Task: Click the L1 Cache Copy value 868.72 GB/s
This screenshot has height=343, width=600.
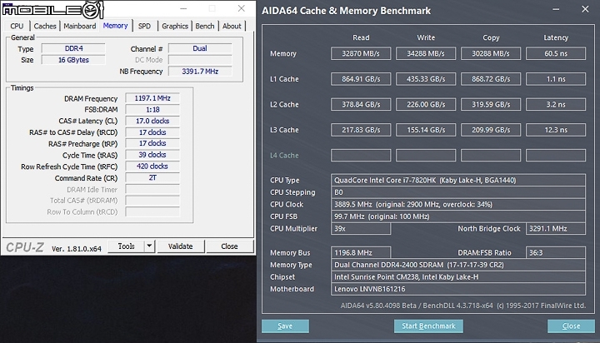Action: point(491,79)
